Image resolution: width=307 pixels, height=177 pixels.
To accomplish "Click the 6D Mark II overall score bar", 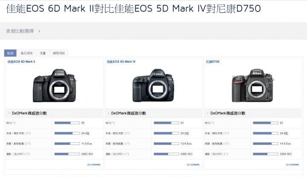I will click(67, 123).
